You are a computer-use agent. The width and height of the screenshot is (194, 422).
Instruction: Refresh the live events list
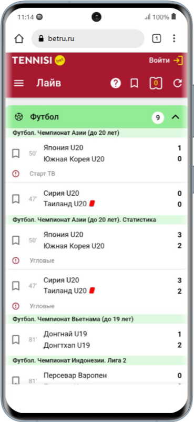pyautogui.click(x=178, y=84)
